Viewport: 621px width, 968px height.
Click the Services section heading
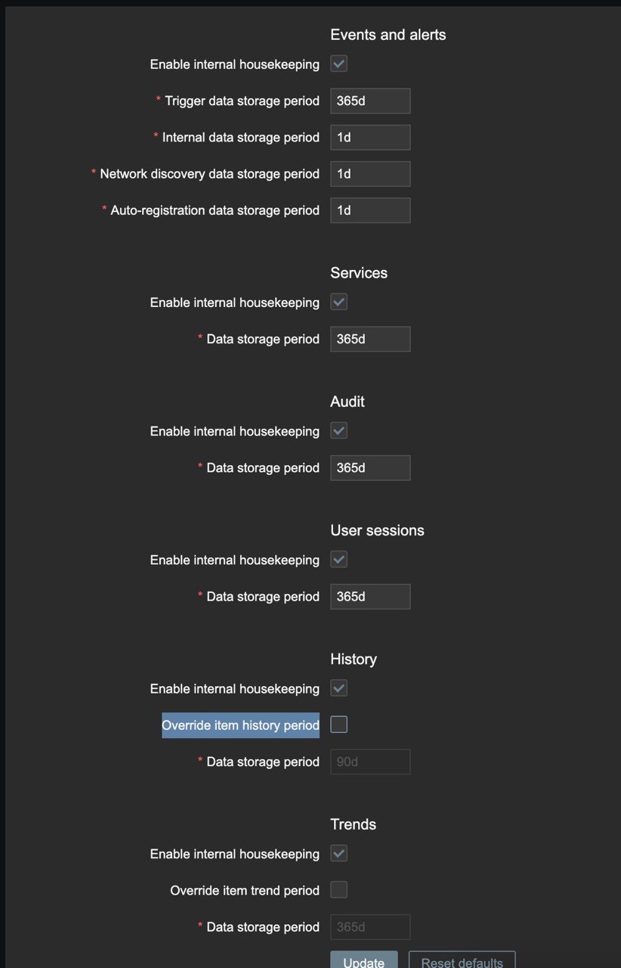(359, 273)
